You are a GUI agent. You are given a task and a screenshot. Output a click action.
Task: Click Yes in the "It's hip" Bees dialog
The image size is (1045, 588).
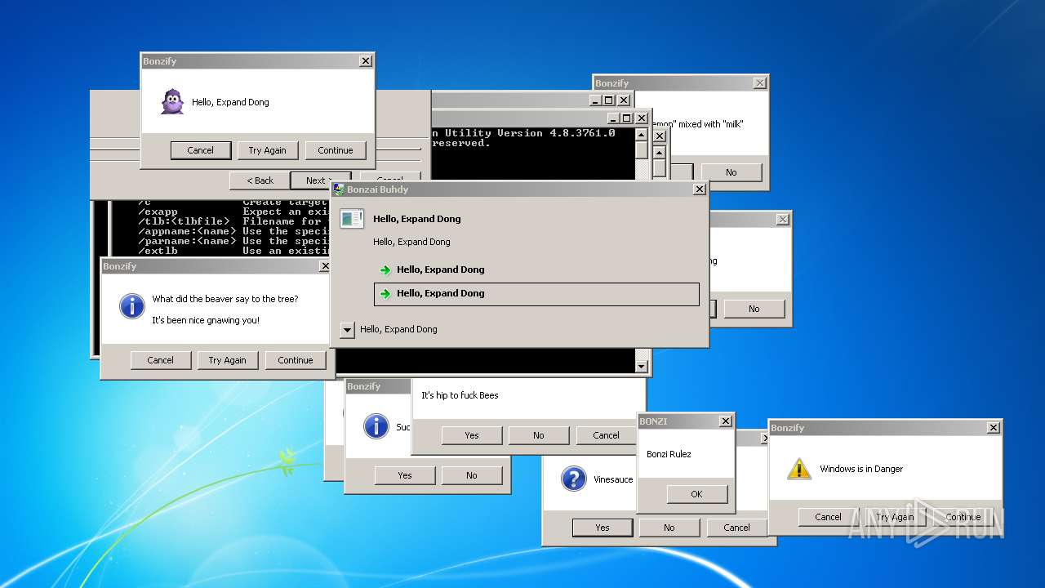pyautogui.click(x=472, y=435)
